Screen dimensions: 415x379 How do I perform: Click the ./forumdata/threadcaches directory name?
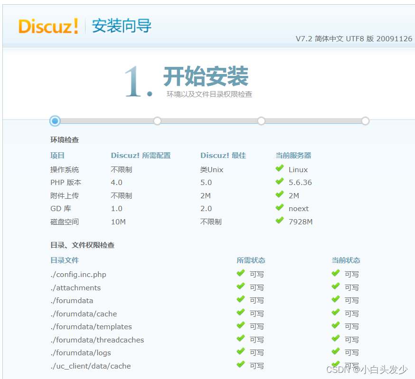97,340
